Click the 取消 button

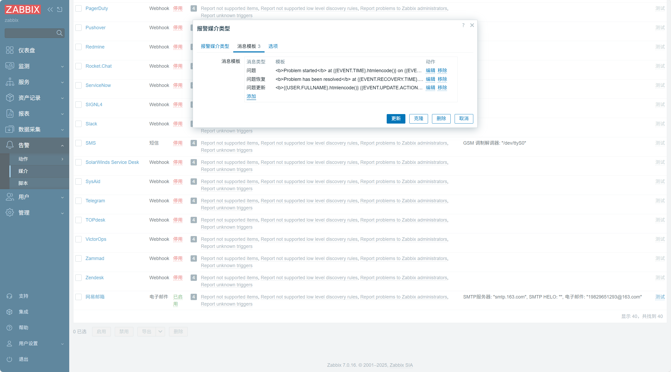click(464, 119)
